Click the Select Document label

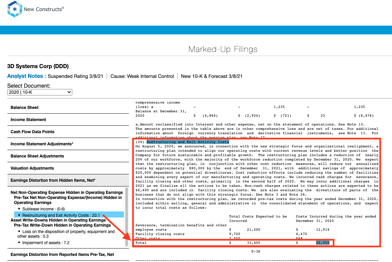pyautogui.click(x=29, y=86)
